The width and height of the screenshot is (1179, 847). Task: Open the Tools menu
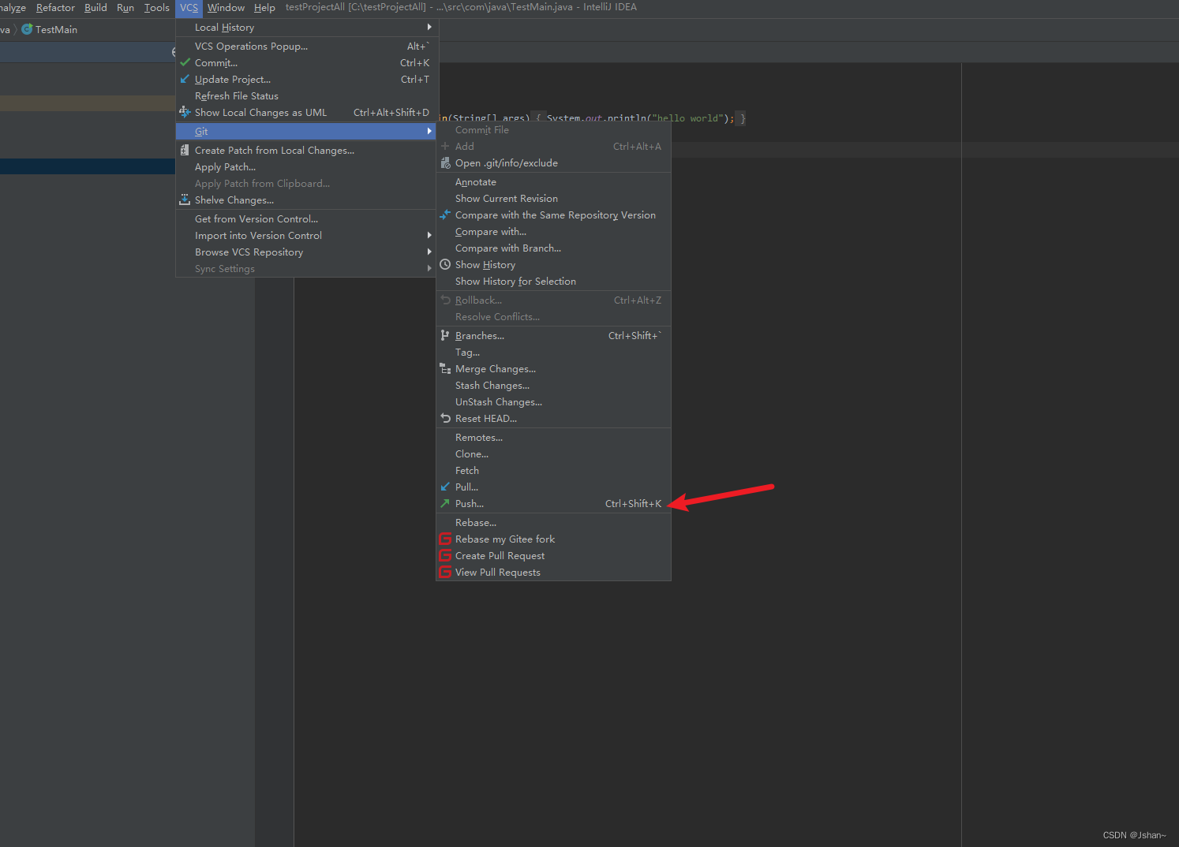(x=156, y=8)
